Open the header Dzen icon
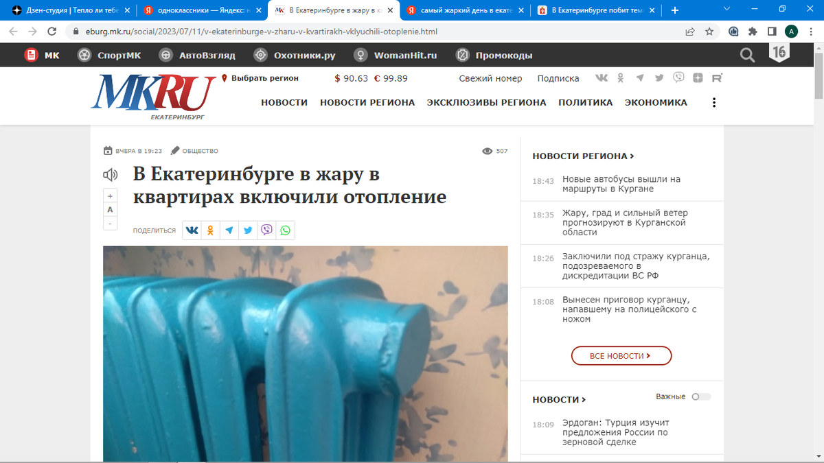824x463 pixels. (698, 78)
